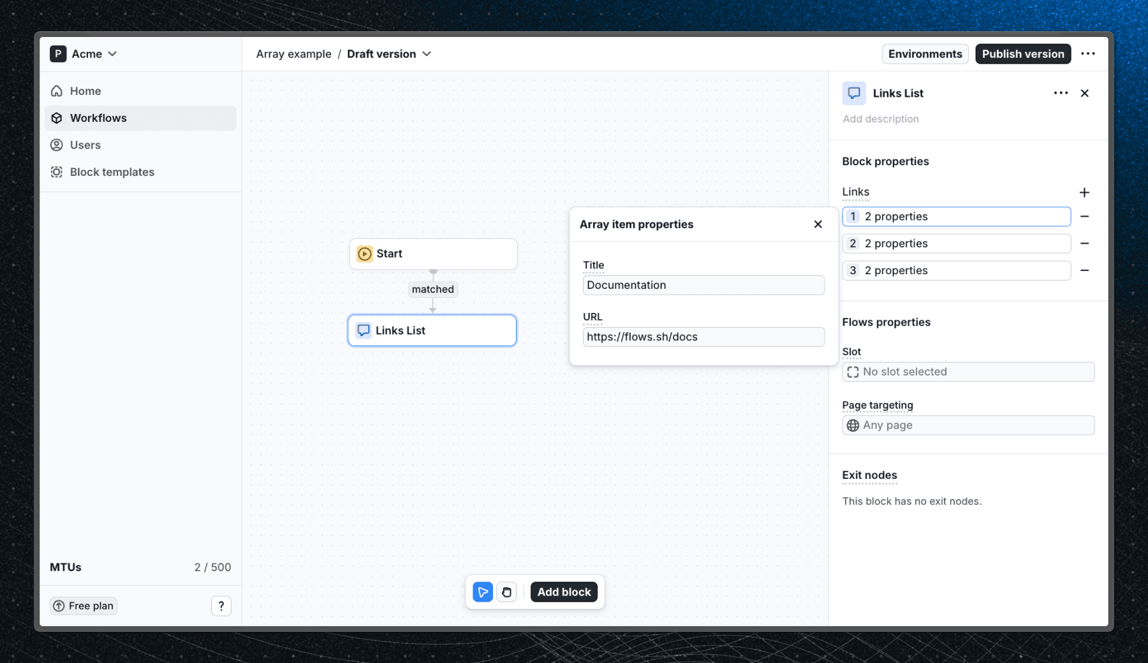The width and height of the screenshot is (1148, 663).
Task: Remove link item 3 with the minus icon
Action: pyautogui.click(x=1085, y=270)
